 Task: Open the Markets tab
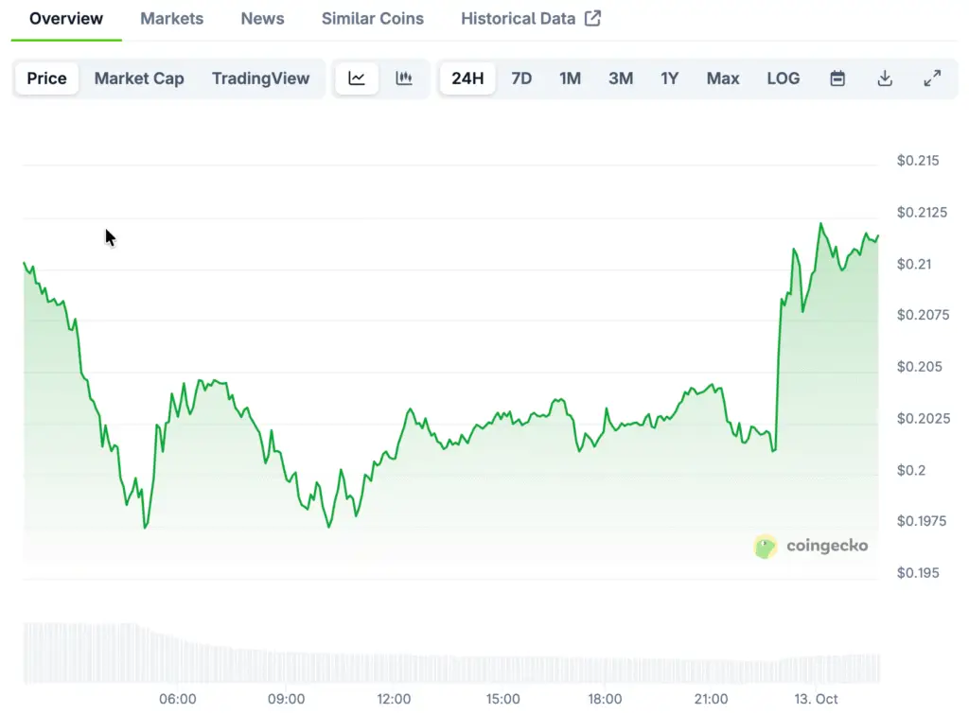(x=171, y=18)
